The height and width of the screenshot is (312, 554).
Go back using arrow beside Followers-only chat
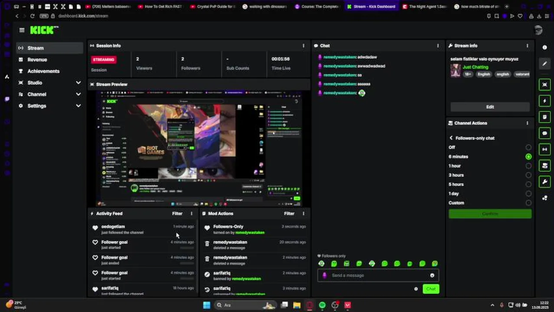pos(451,138)
